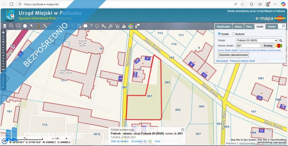The image size is (288, 146).
Task: Click the Numer działki input field
Action: pyautogui.click(x=248, y=46)
